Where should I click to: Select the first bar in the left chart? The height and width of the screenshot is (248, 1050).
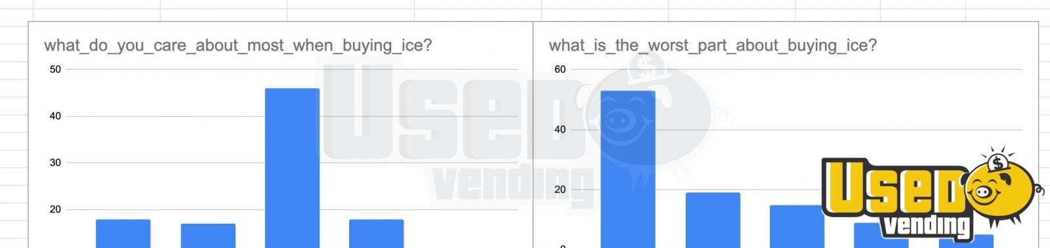click(x=123, y=234)
